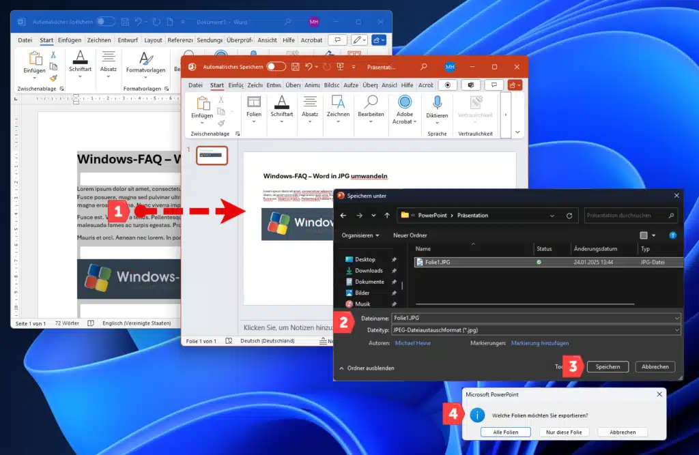Open Acrobat tab in Word
This screenshot has height=455, width=699.
click(x=311, y=40)
